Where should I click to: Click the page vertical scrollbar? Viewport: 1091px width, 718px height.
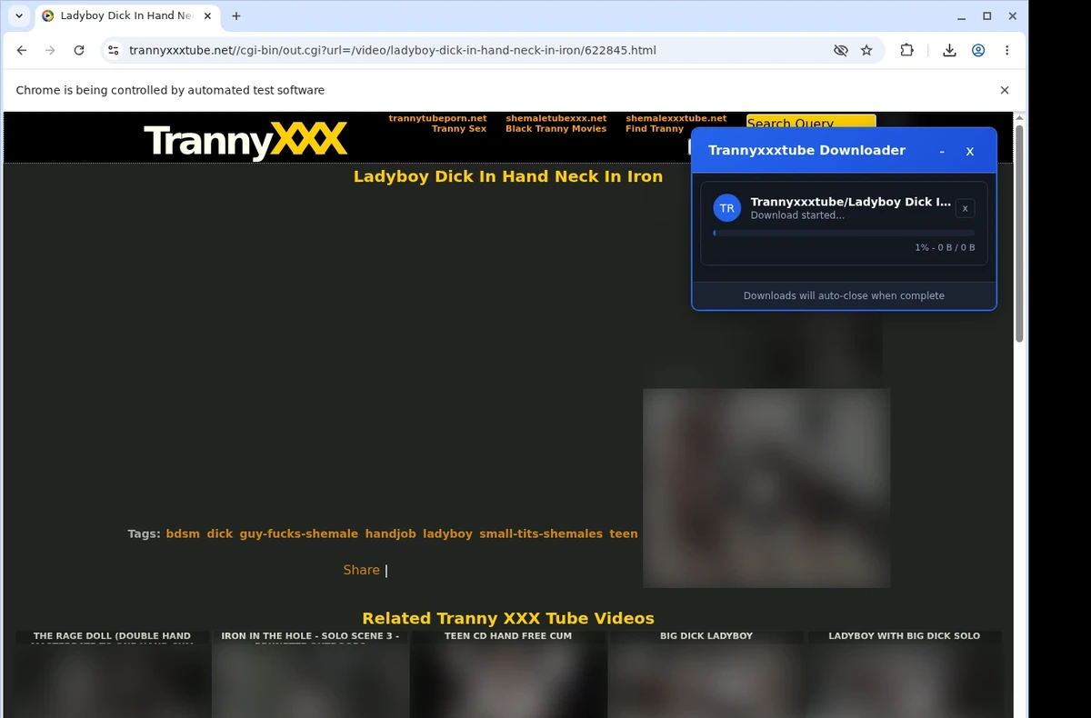(x=1019, y=234)
